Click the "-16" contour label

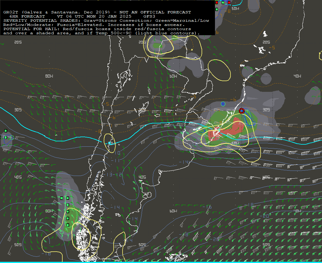tap(207, 207)
